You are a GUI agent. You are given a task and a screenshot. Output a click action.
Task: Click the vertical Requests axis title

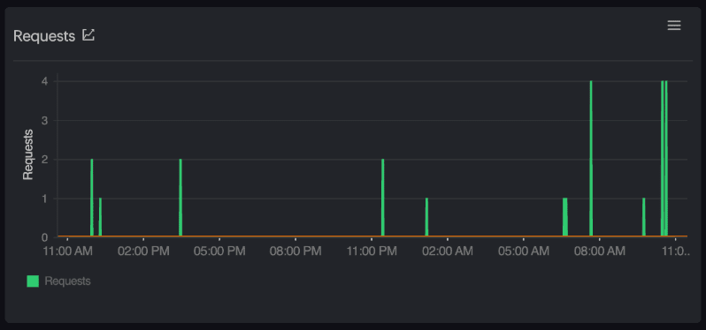click(28, 154)
